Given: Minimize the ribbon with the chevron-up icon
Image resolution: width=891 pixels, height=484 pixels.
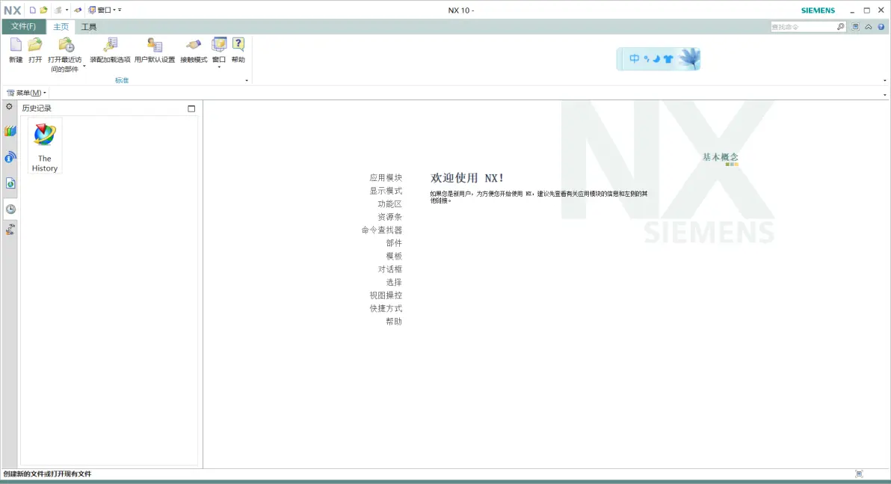Looking at the screenshot, I should (869, 27).
